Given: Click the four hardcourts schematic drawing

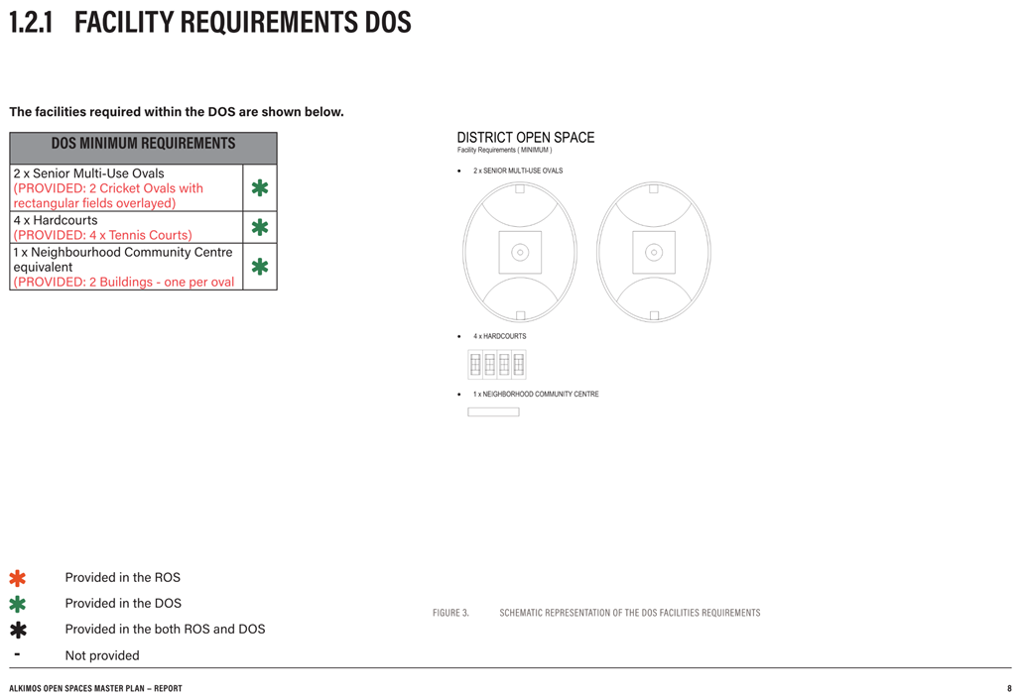Looking at the screenshot, I should pyautogui.click(x=497, y=365).
